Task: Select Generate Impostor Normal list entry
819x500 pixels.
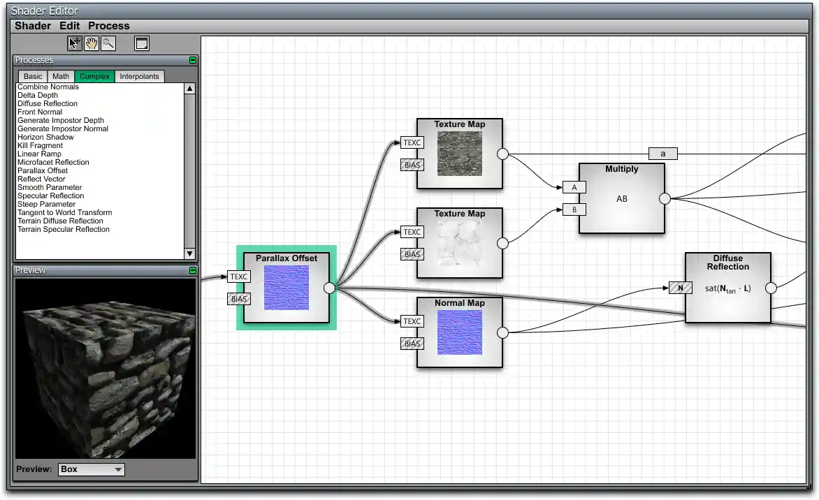Action: tap(63, 128)
